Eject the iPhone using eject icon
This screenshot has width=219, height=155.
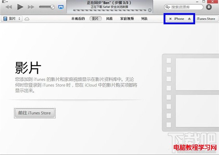(x=189, y=19)
